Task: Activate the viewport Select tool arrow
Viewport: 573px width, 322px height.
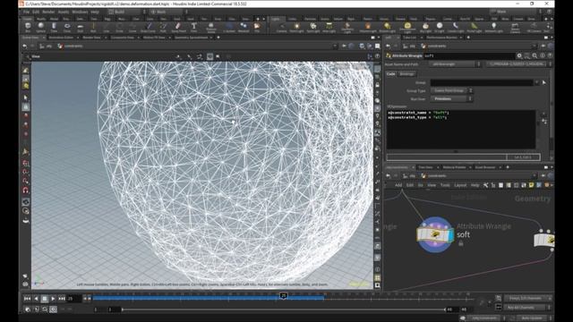Action: tap(26, 97)
